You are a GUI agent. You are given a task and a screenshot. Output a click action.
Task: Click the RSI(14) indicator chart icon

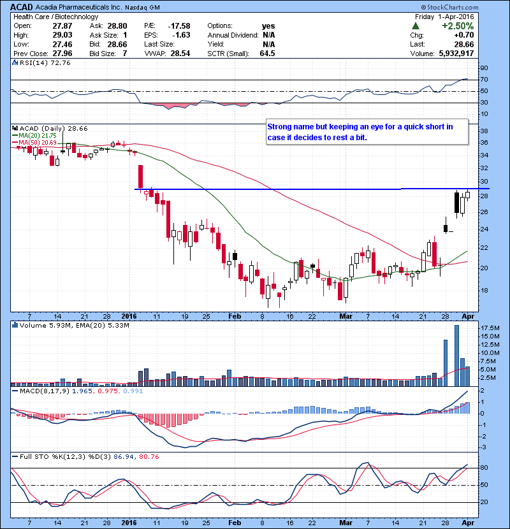(15, 62)
